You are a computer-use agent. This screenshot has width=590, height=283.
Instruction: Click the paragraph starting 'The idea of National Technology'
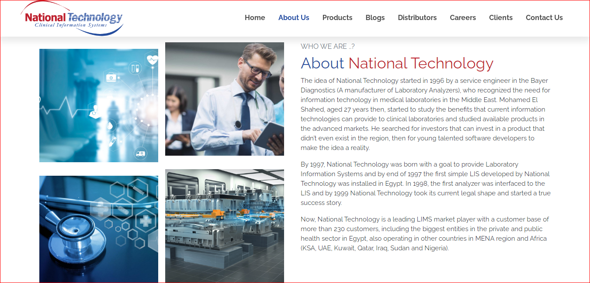pos(426,114)
